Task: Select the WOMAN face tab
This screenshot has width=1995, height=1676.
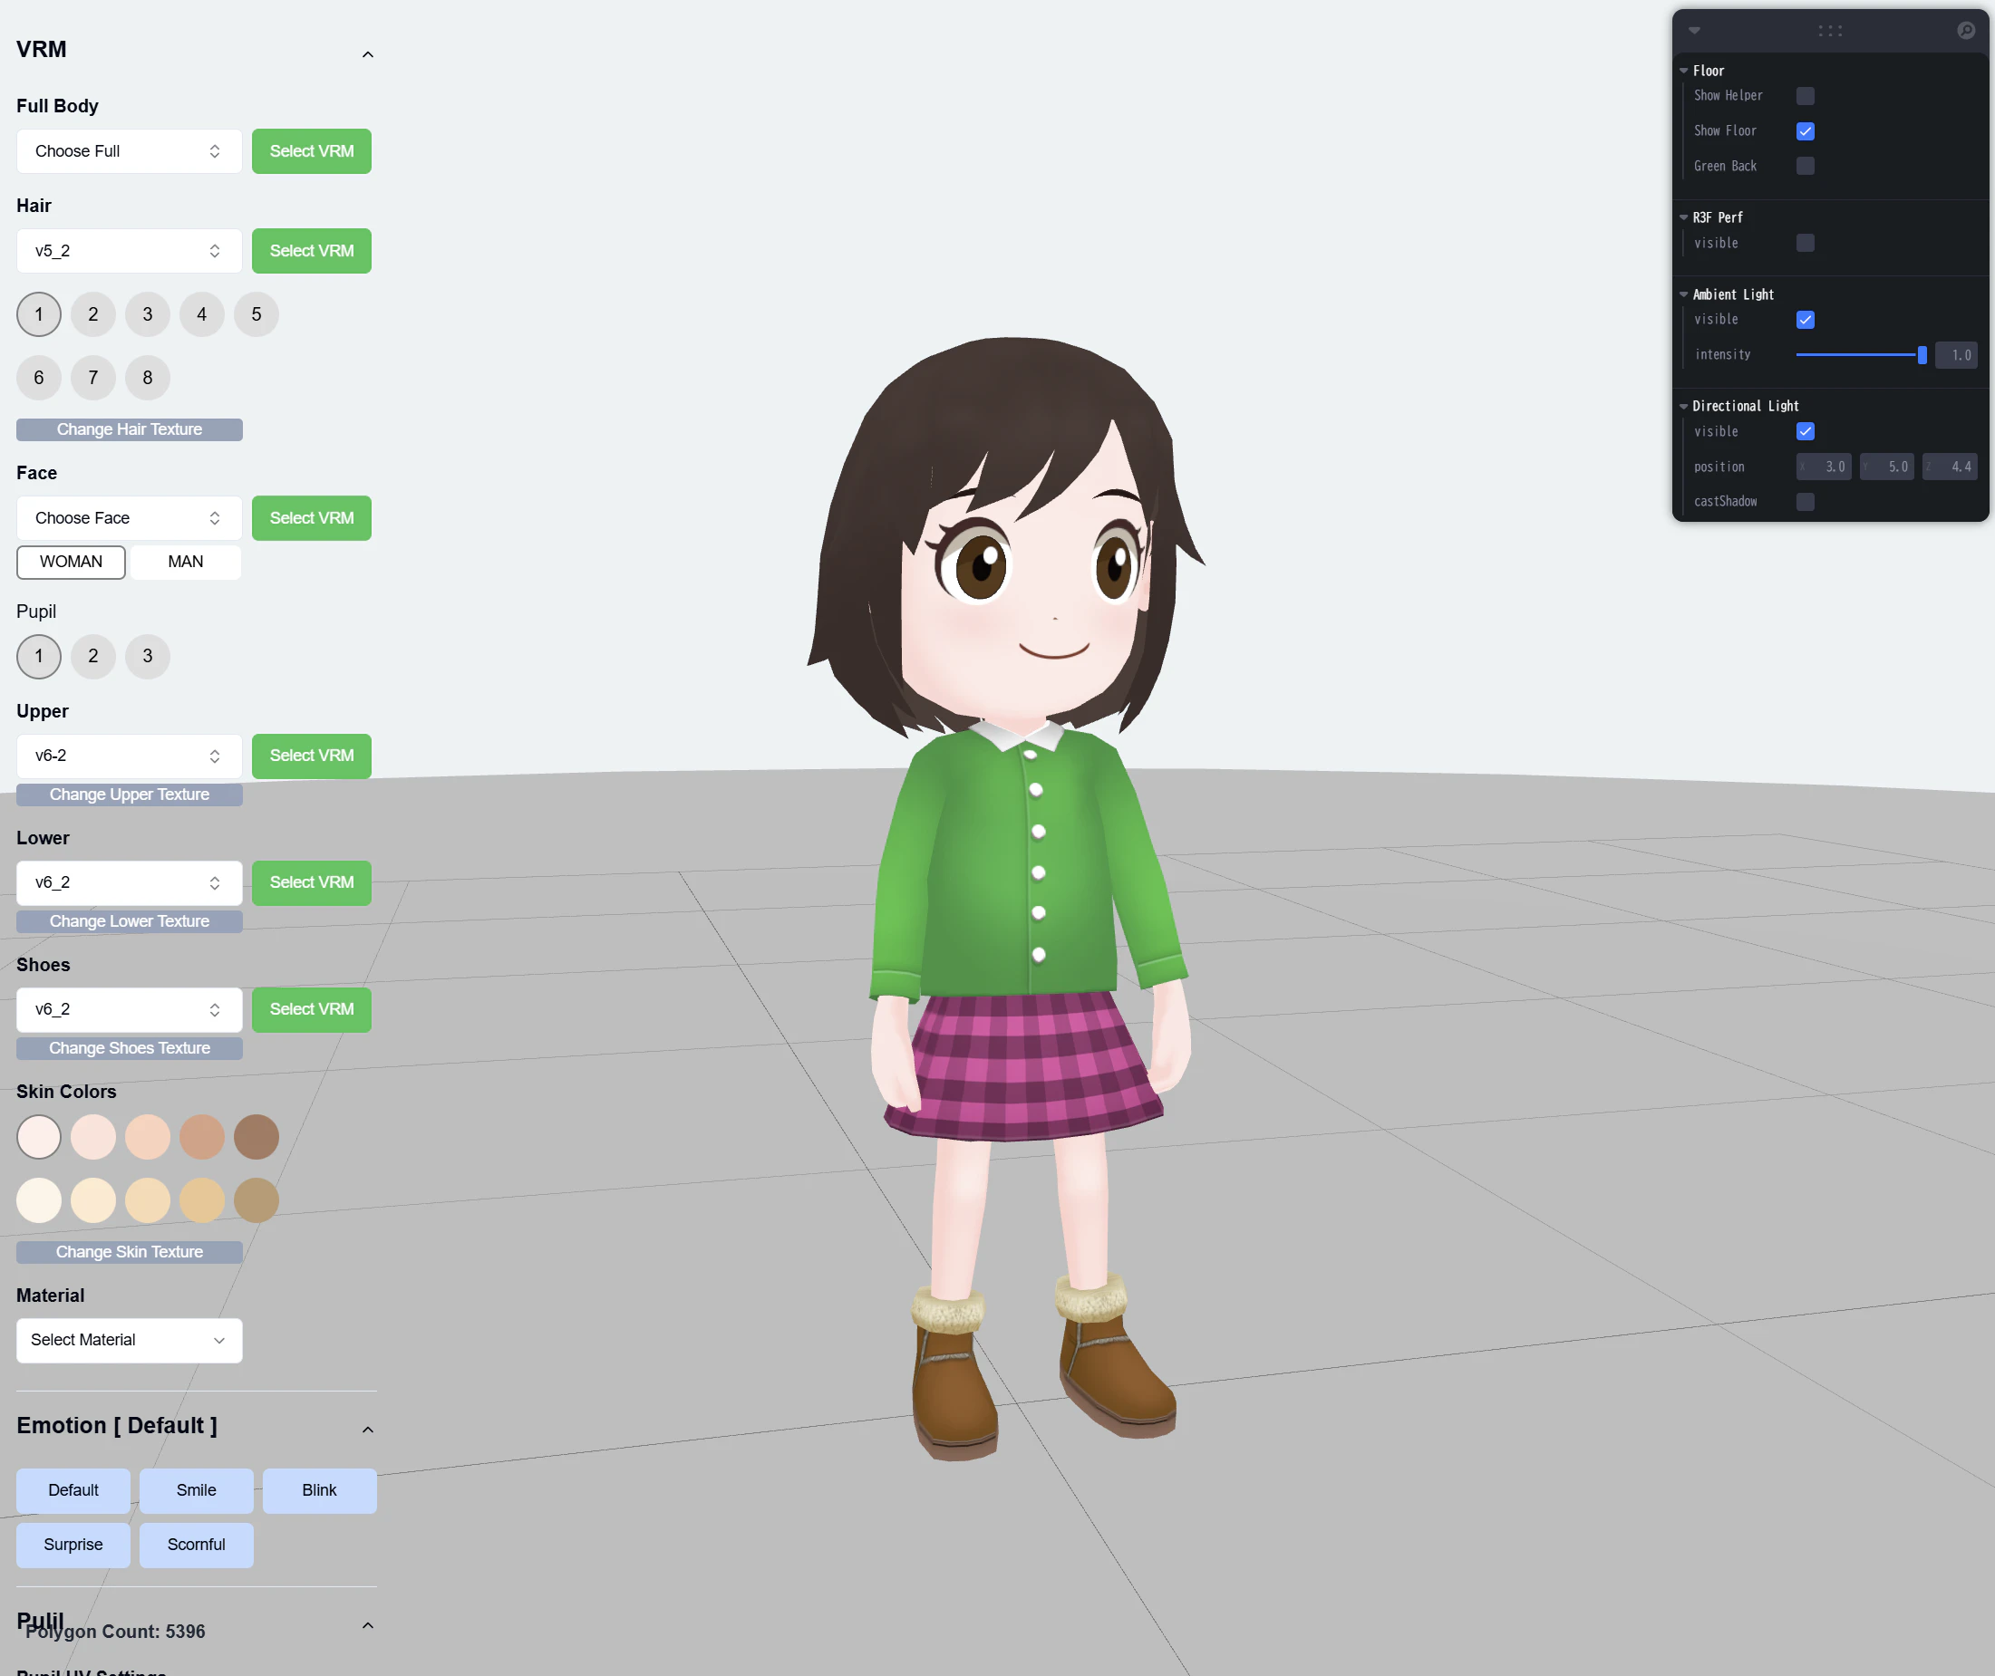Action: [x=72, y=562]
